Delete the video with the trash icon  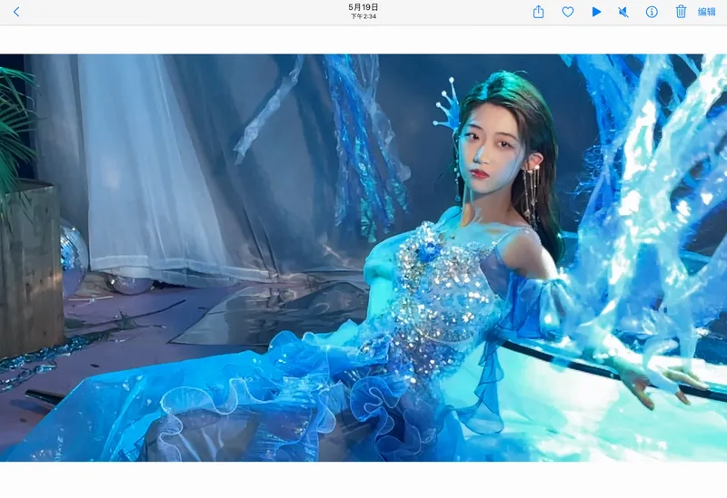(681, 12)
